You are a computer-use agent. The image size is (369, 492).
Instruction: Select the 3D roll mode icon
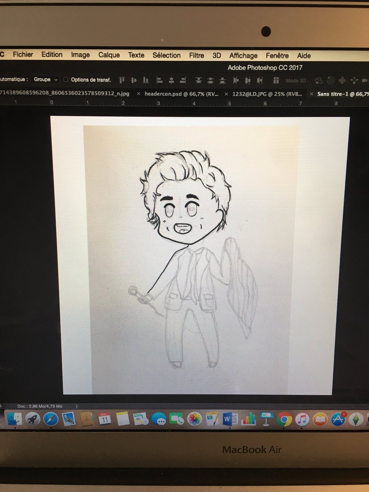click(330, 80)
